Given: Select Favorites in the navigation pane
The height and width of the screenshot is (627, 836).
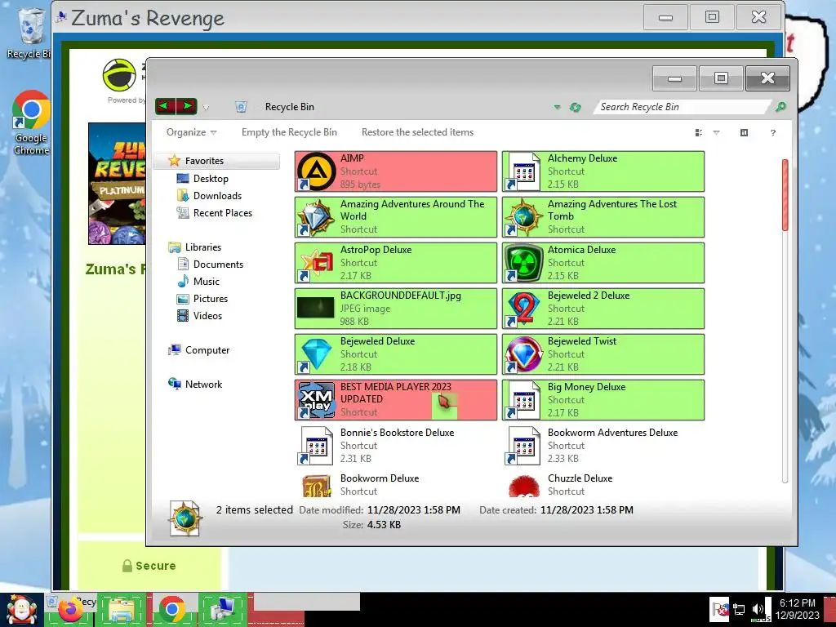Looking at the screenshot, I should tap(216, 161).
